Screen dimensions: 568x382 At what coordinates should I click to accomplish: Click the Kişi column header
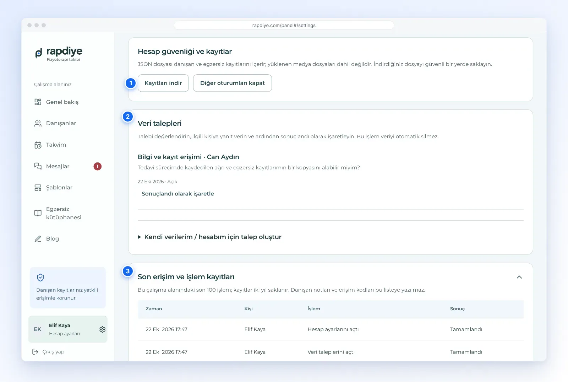[248, 309]
